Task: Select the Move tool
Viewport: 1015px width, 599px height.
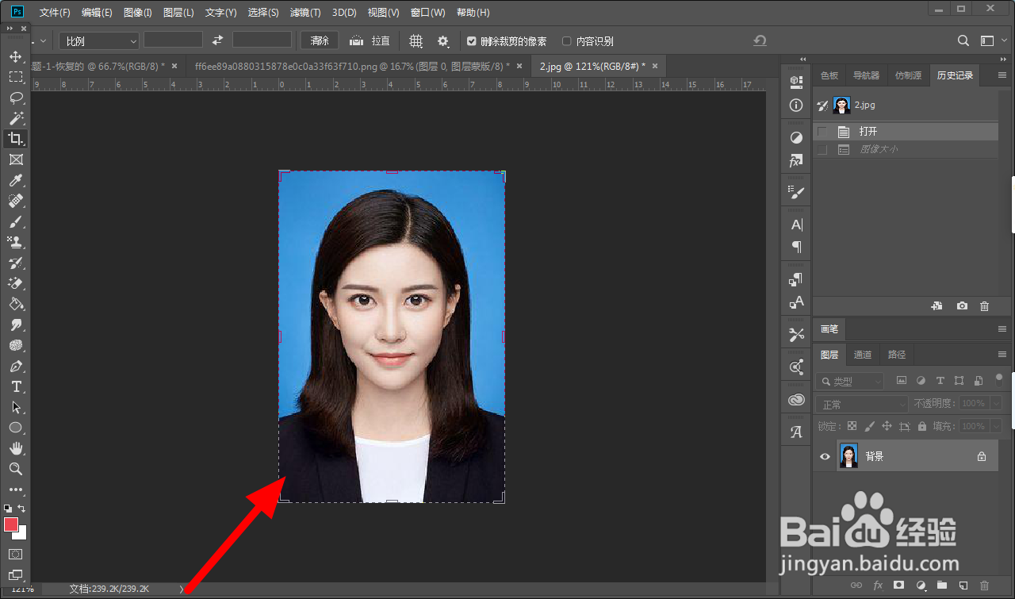Action: point(15,56)
